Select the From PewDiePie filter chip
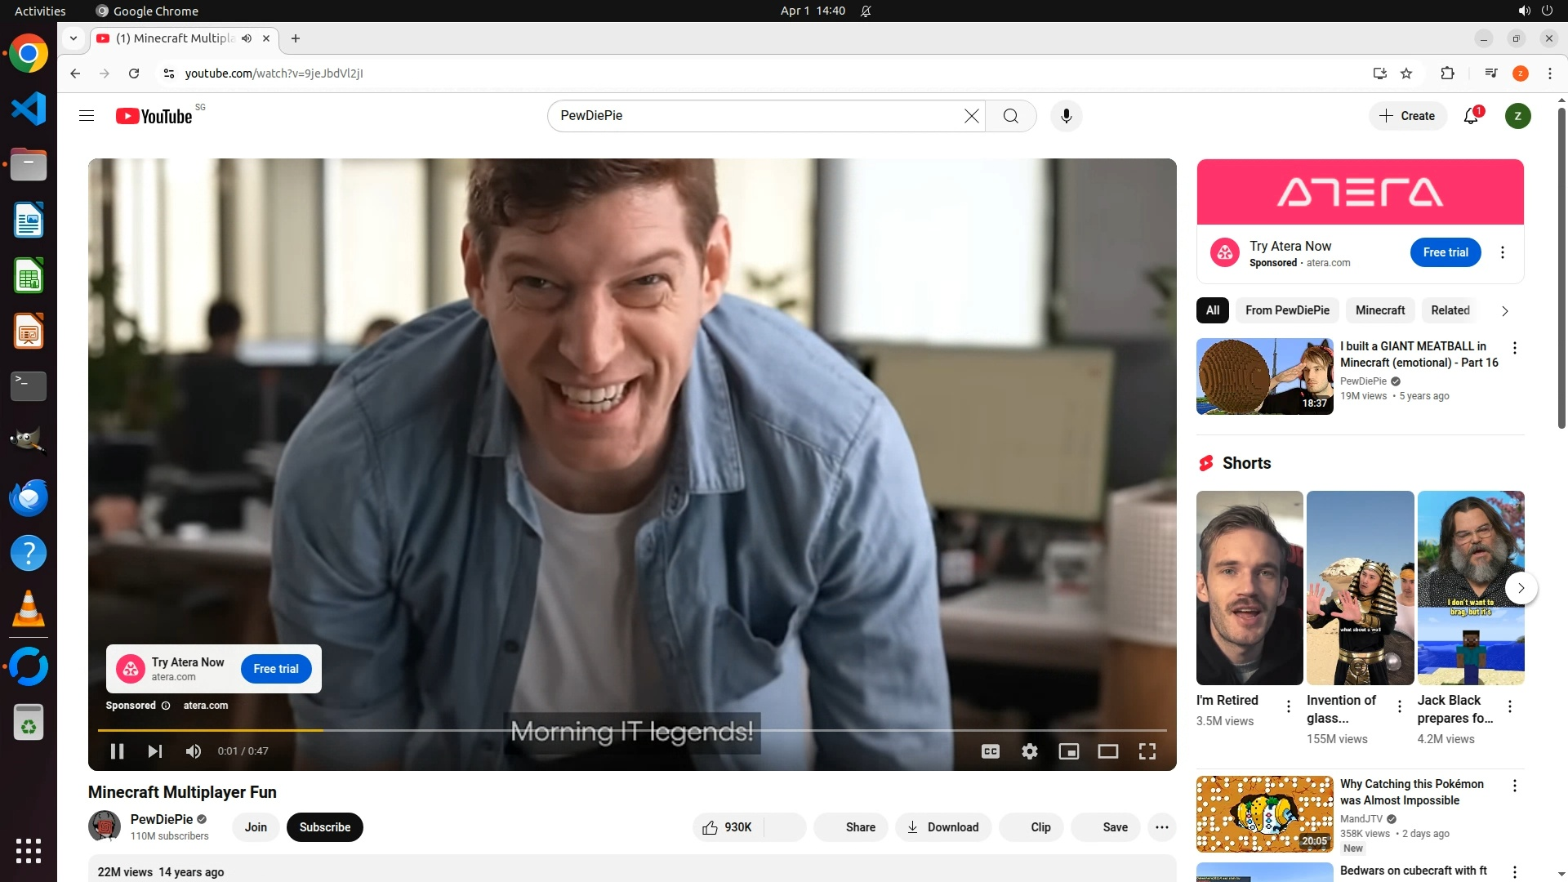This screenshot has height=882, width=1568. click(1286, 310)
